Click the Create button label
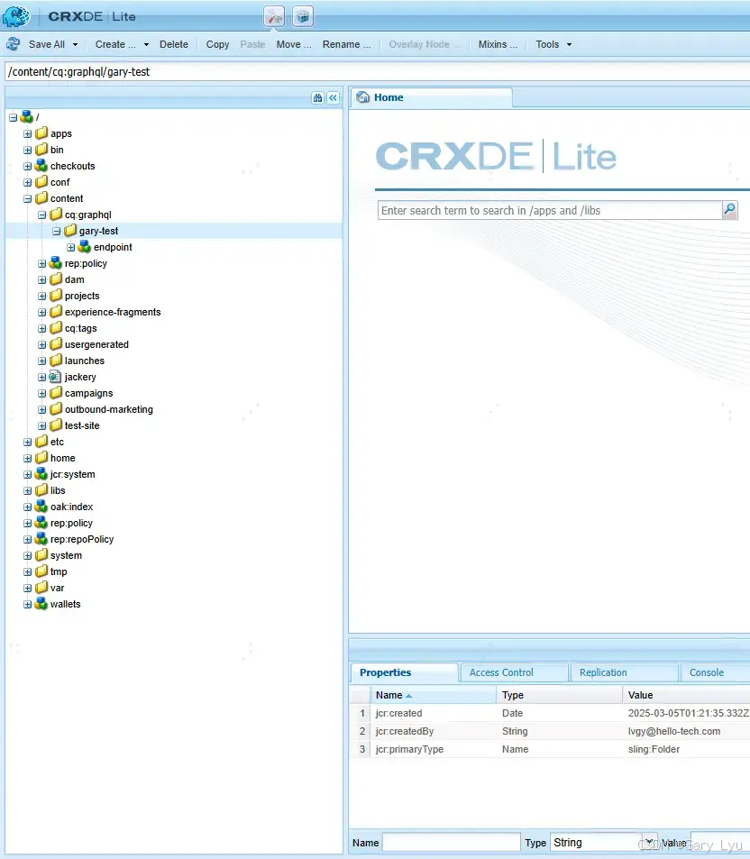 pos(115,44)
